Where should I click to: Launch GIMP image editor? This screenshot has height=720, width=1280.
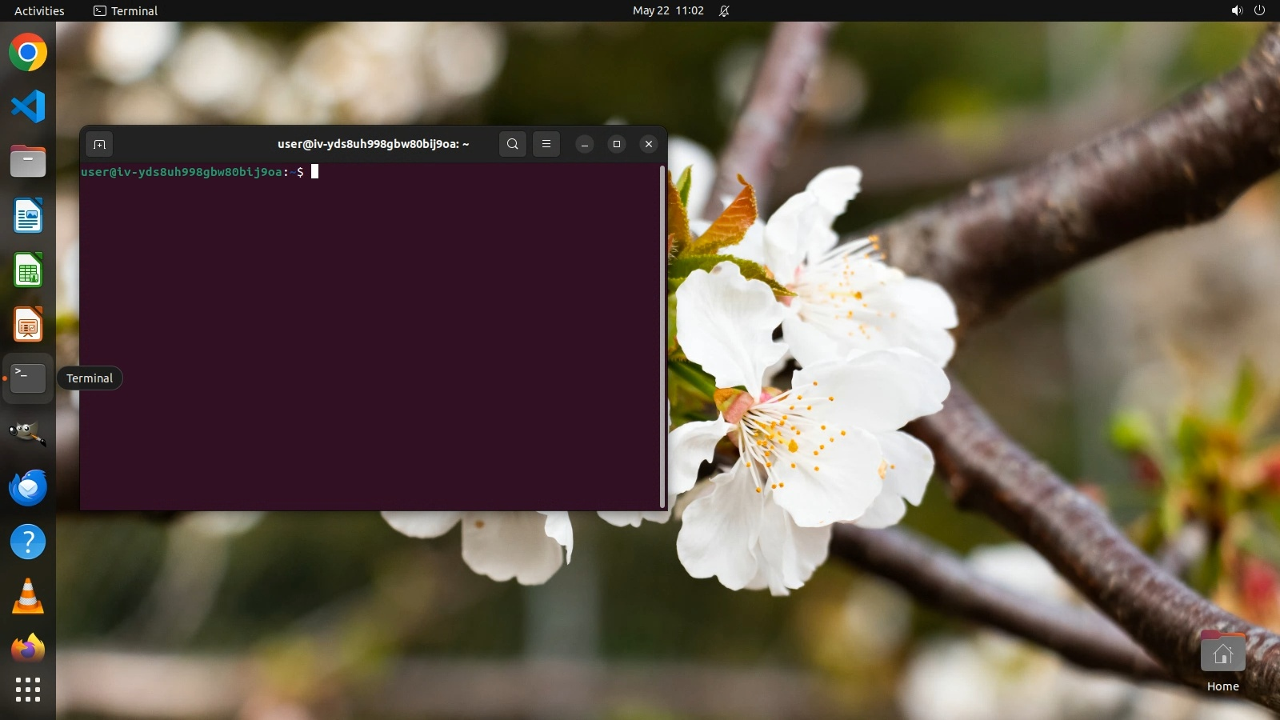pyautogui.click(x=28, y=434)
